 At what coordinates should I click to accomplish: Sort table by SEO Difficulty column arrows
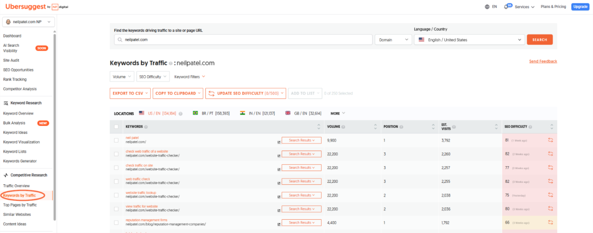[552, 127]
